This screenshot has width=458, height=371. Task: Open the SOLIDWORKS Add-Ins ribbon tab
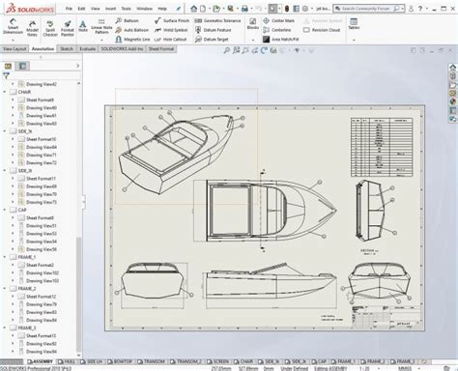pos(122,48)
